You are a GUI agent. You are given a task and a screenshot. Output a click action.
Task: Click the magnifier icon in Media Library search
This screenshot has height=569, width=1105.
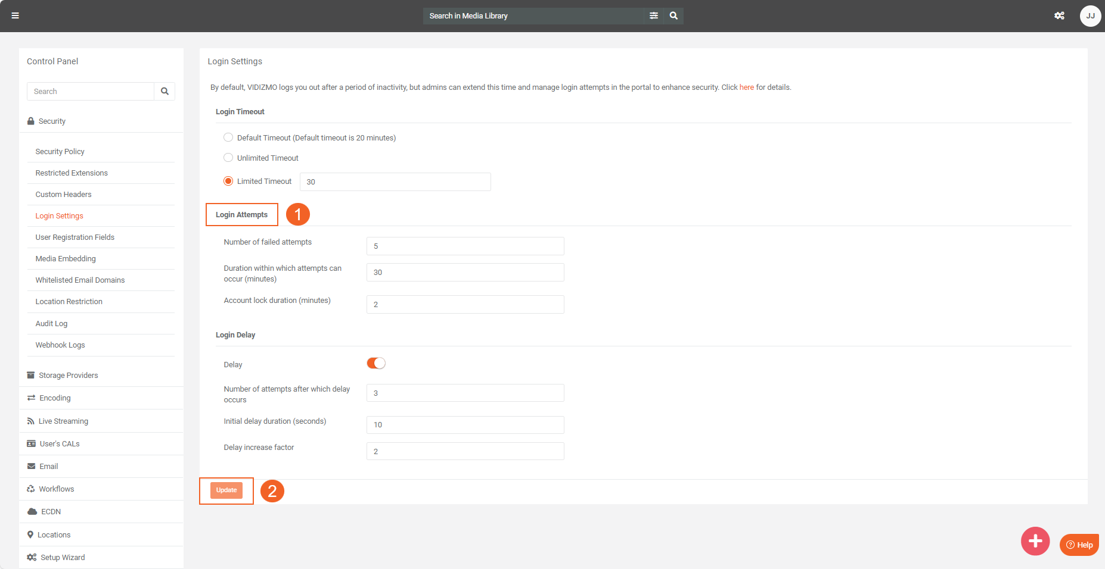[x=673, y=16]
